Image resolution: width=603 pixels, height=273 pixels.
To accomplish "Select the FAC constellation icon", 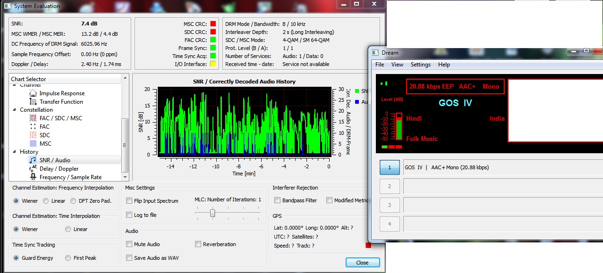I will [x=33, y=127].
